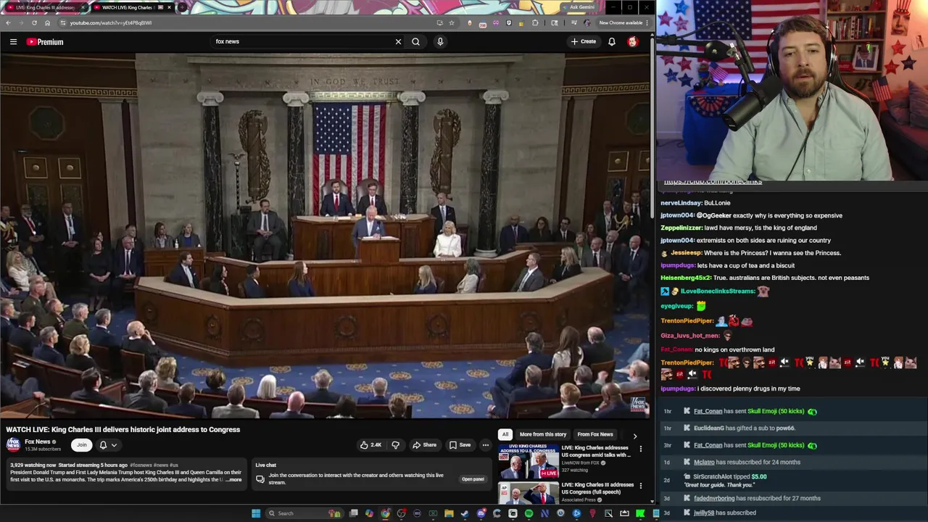Viewport: 928px width, 522px height.
Task: Click the Join membership button
Action: tap(81, 445)
